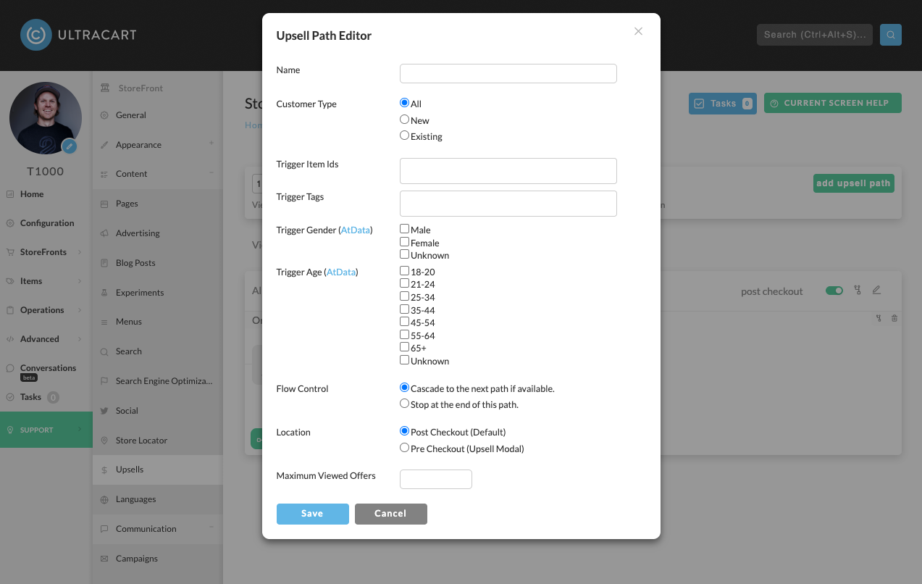Viewport: 922px width, 584px height.
Task: Click the Advanced code icon
Action: point(10,339)
